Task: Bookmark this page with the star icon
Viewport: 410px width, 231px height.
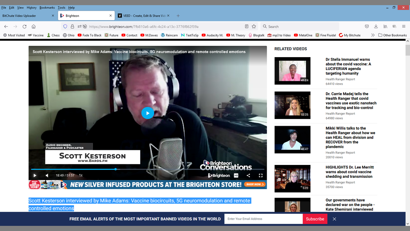Action: point(254,27)
